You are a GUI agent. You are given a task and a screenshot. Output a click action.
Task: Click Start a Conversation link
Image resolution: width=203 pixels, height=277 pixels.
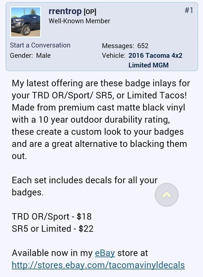pos(40,45)
